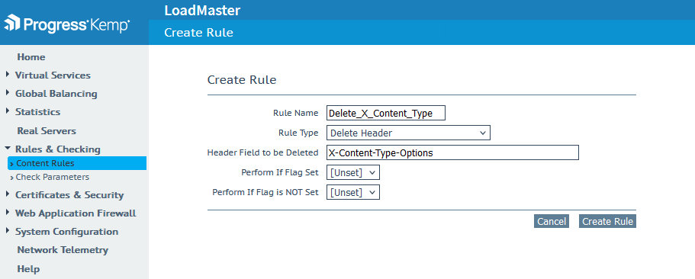The image size is (695, 279).
Task: Collapse the Rules & Checking arrow
Action: (x=8, y=149)
